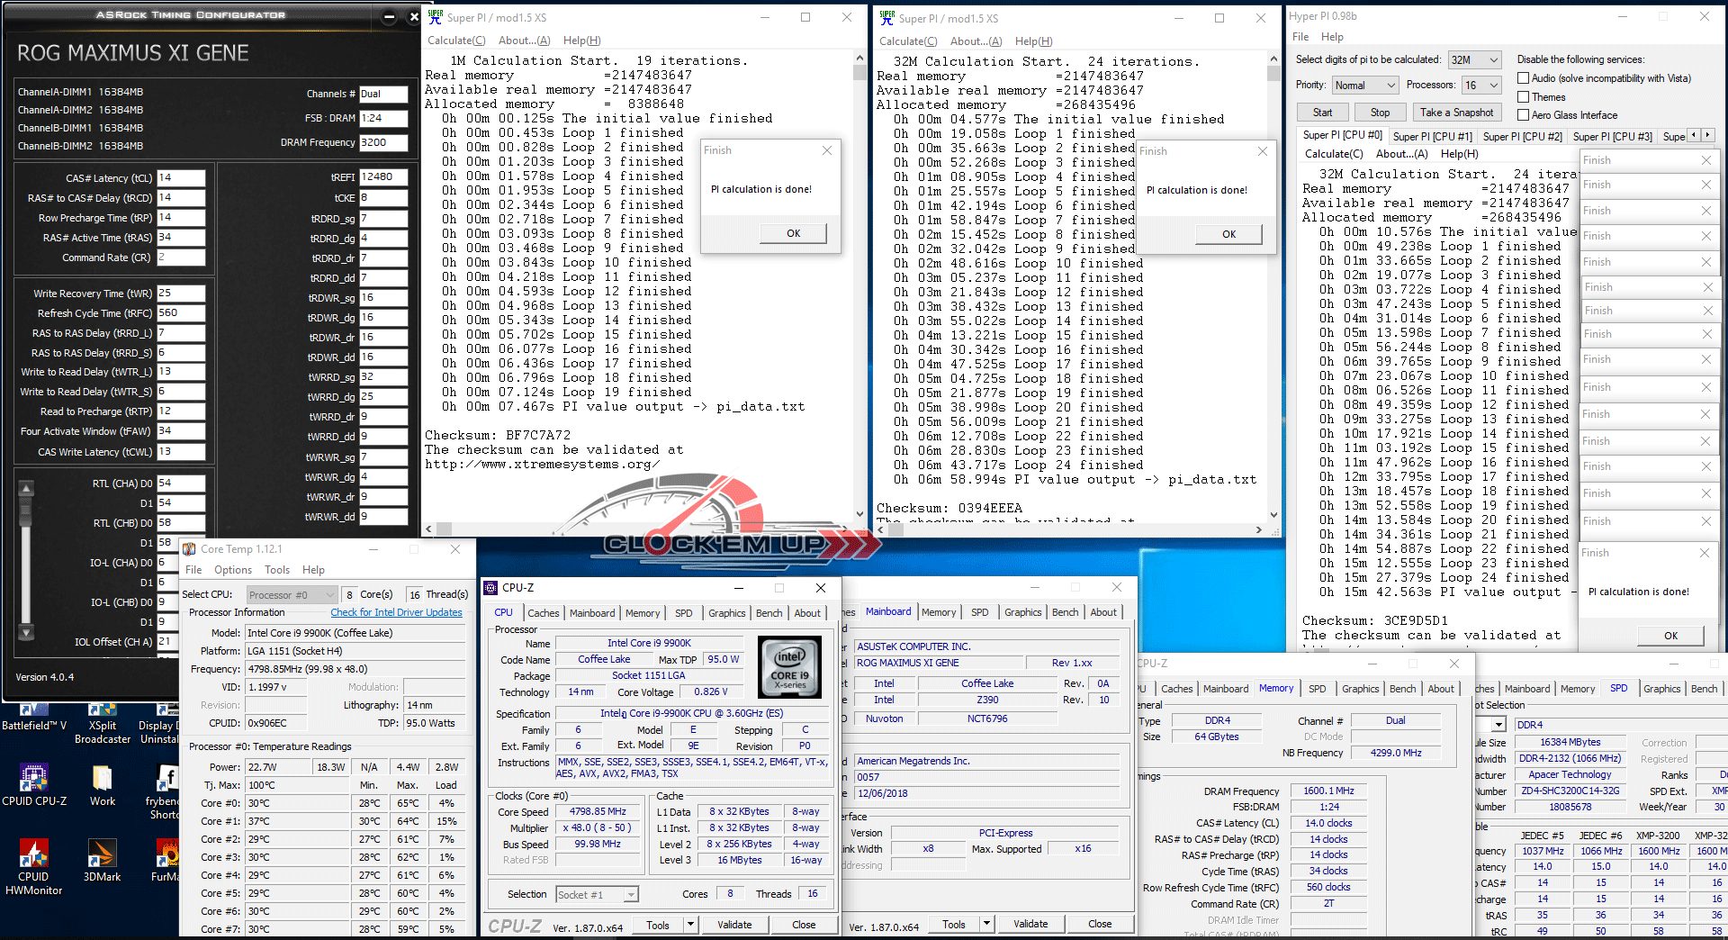Click Check for Intel Driver Updates link
Image resolution: width=1728 pixels, height=940 pixels.
click(x=396, y=612)
